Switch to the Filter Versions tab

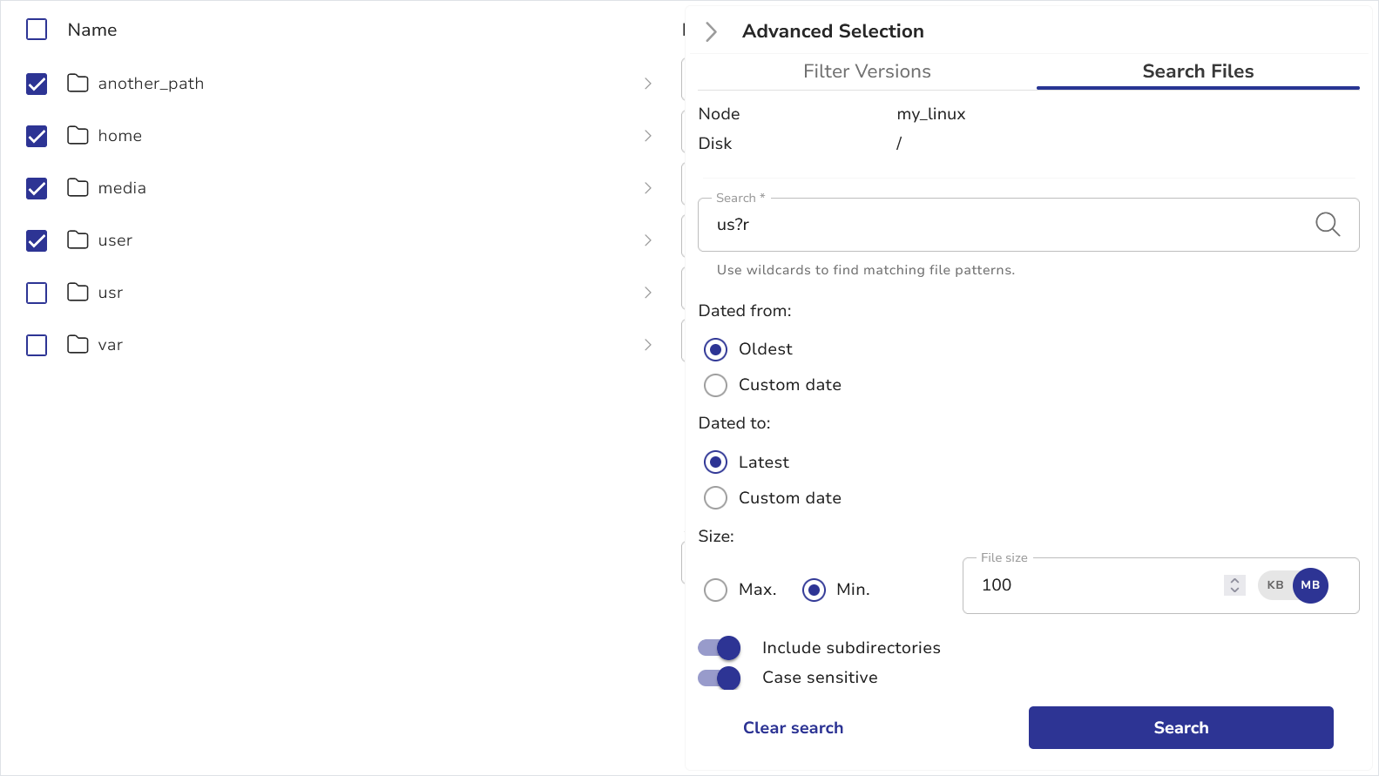[867, 71]
